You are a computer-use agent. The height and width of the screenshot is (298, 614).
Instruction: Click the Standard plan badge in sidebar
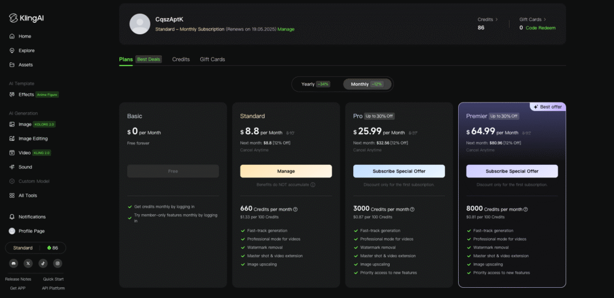point(23,248)
